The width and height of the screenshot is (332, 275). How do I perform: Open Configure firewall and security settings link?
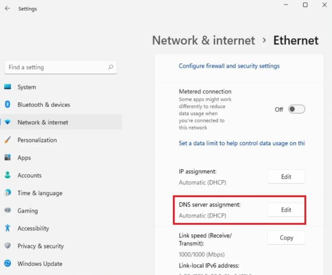(229, 66)
